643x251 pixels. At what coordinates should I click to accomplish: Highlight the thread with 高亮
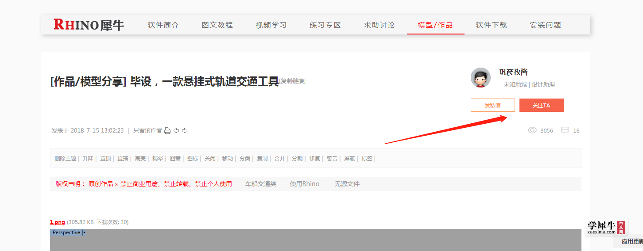pos(140,158)
